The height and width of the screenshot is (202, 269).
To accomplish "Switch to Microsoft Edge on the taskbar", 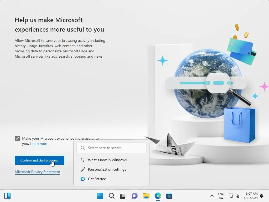I will coord(158,196).
